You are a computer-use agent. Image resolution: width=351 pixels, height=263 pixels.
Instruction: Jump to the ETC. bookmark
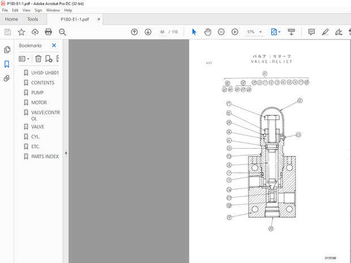click(35, 146)
